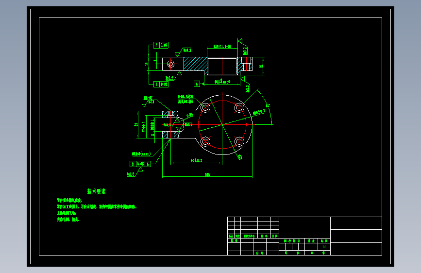Select the 40±0.3 horizontal dimension
This screenshot has height=273, width=421.
[x=196, y=160]
